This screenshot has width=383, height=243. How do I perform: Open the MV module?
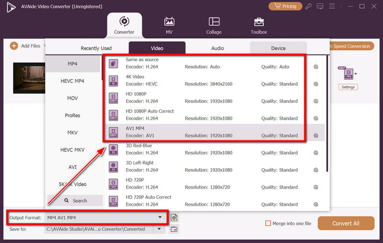point(169,25)
